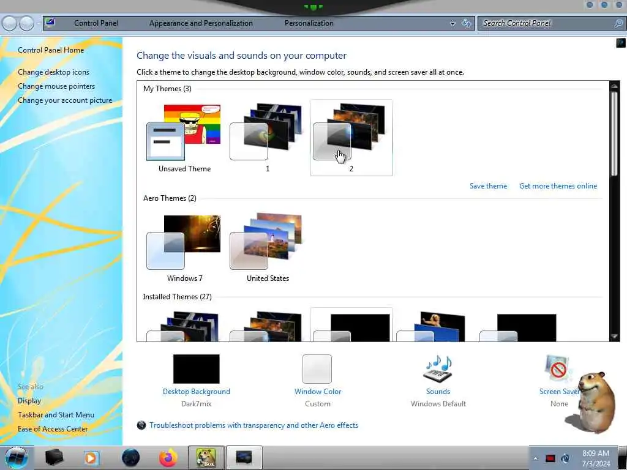The width and height of the screenshot is (627, 470).
Task: Go to Control Panel Home
Action: tap(51, 50)
